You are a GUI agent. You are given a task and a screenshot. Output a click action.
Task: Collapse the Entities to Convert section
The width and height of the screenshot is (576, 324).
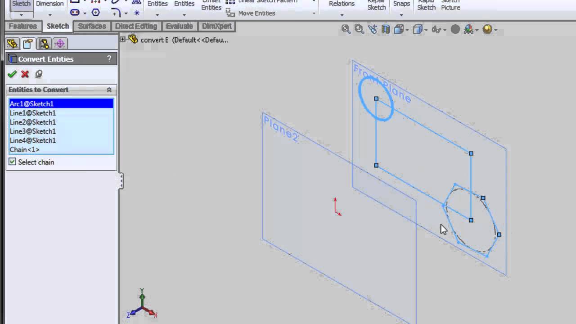pyautogui.click(x=109, y=90)
